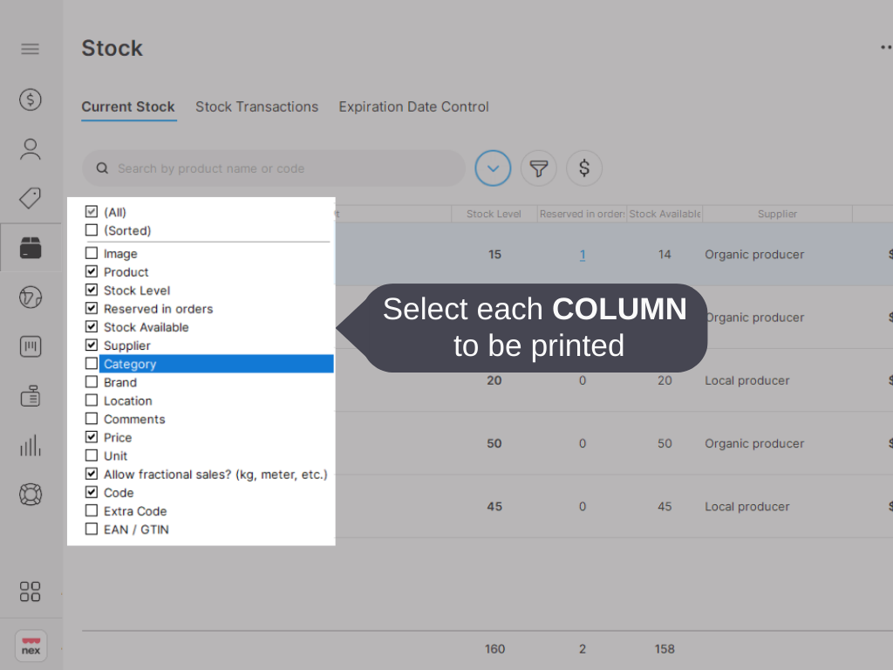Select the Customers person icon
The width and height of the screenshot is (893, 670).
point(31,148)
